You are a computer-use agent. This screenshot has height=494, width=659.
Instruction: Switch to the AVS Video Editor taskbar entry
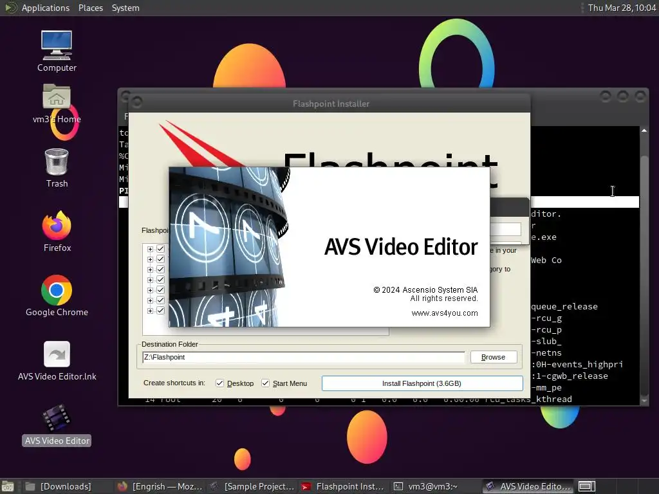coord(529,486)
